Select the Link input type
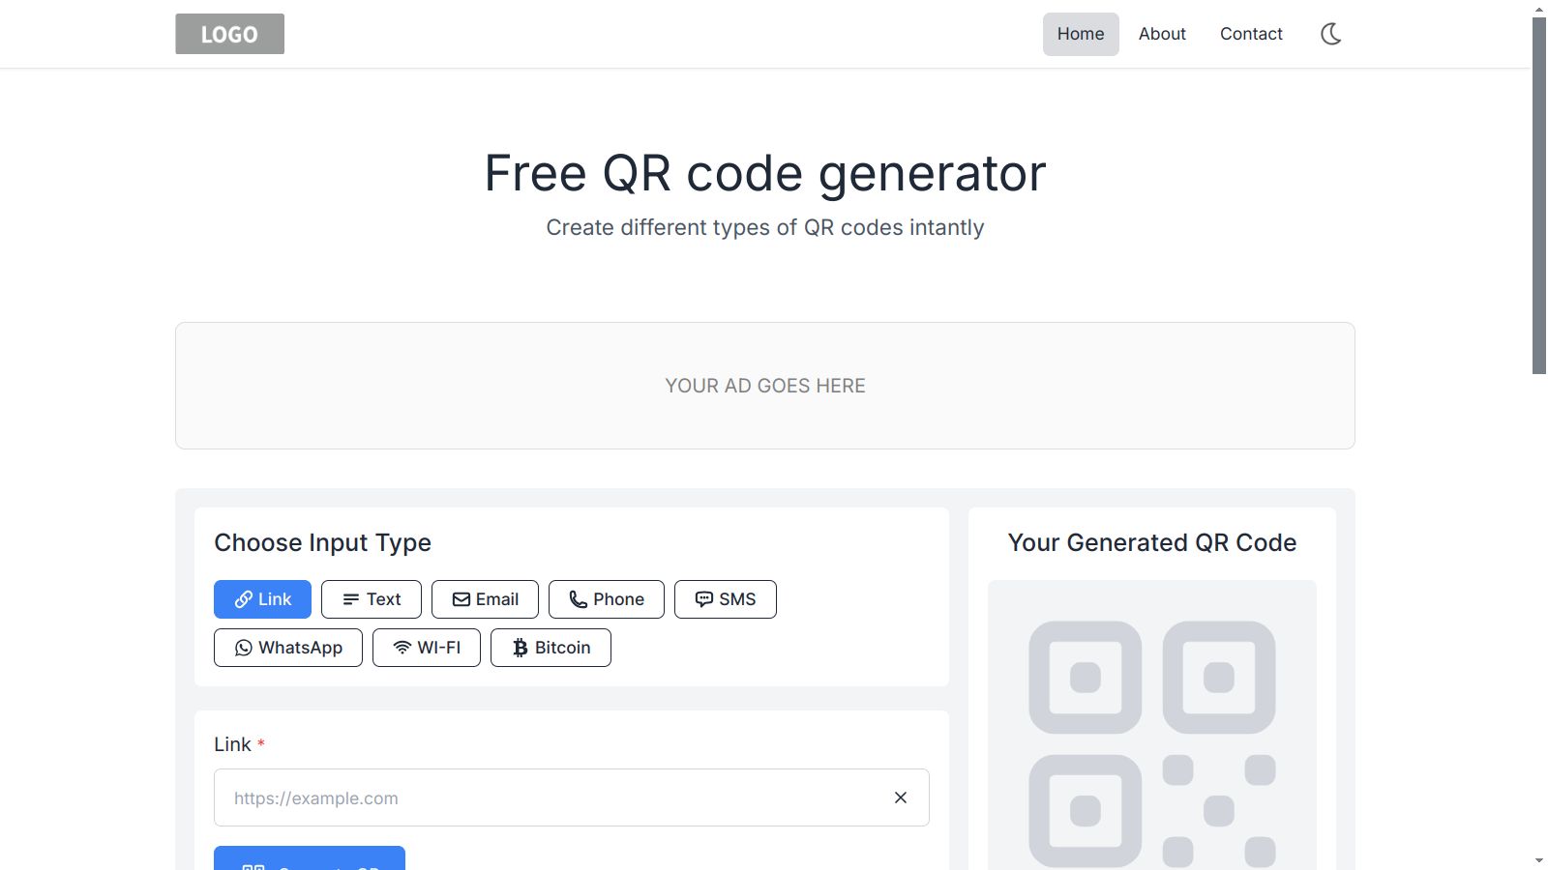 point(262,599)
